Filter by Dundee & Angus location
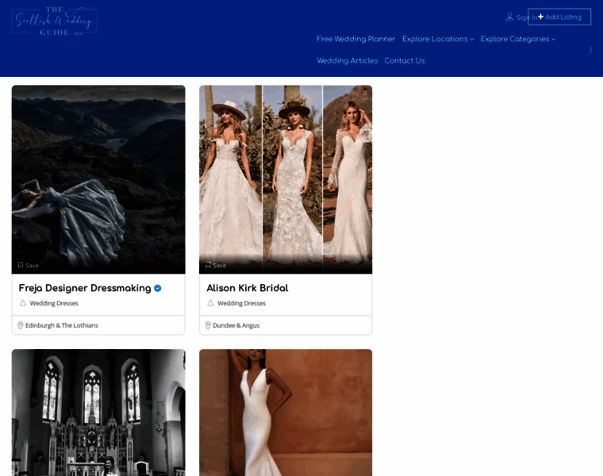Screen dimensions: 603x476 (236, 325)
